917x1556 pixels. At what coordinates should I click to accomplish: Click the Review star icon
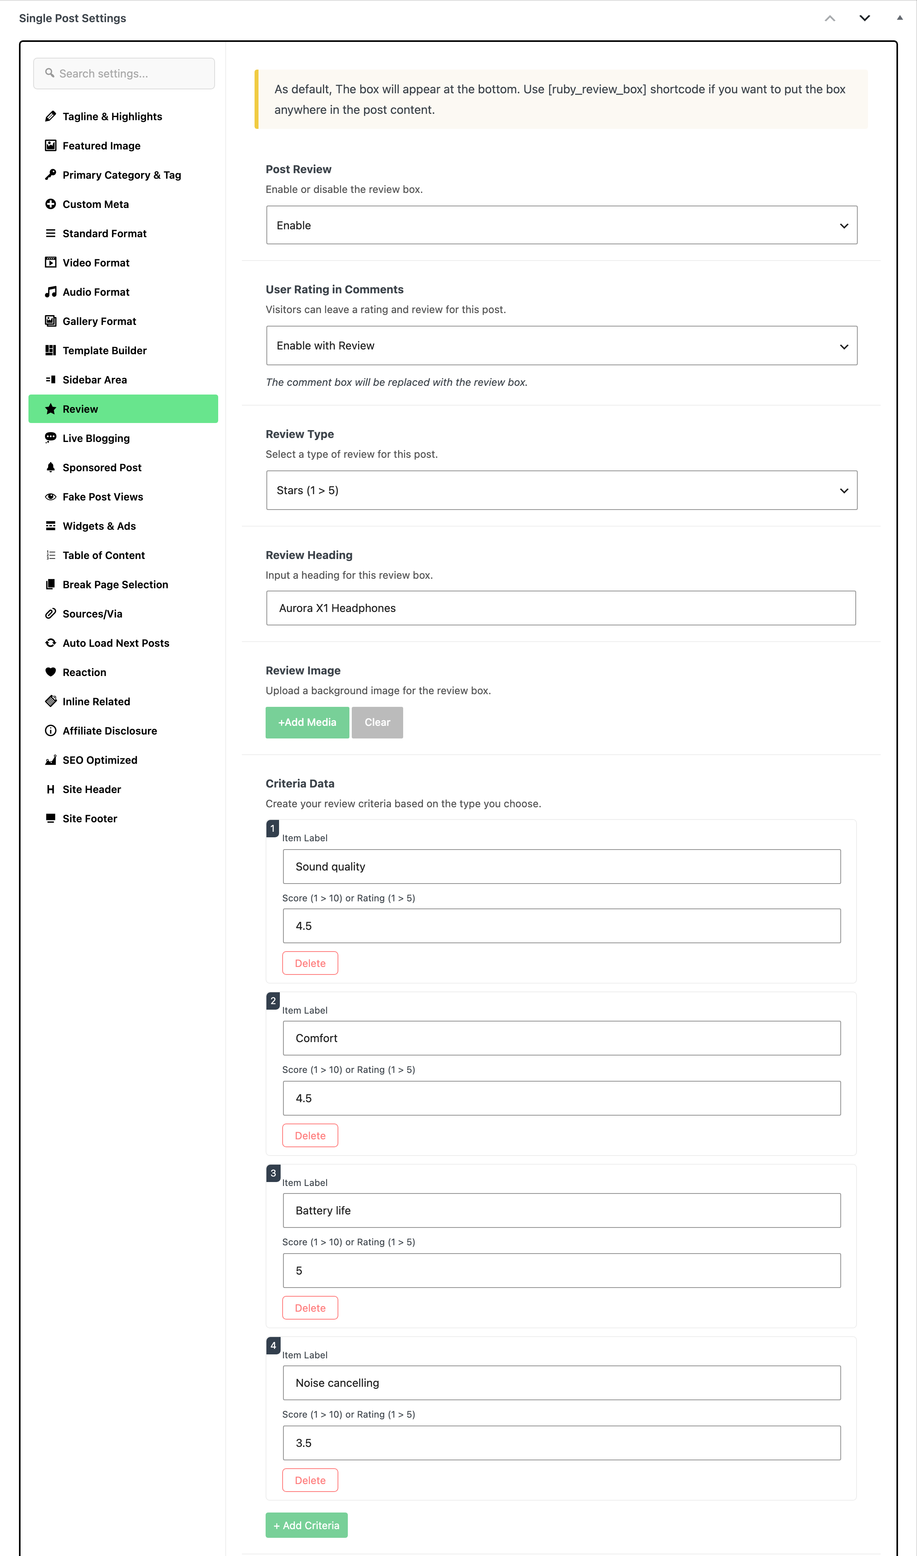pos(51,409)
